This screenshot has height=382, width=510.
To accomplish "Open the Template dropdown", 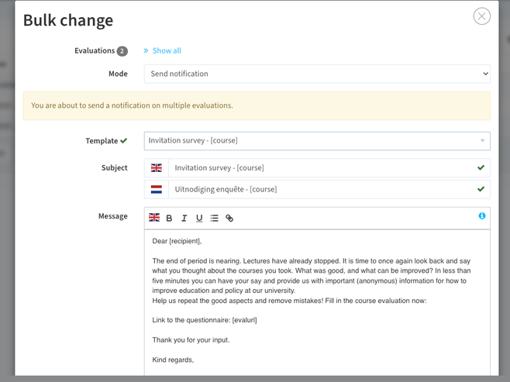I will tap(317, 141).
